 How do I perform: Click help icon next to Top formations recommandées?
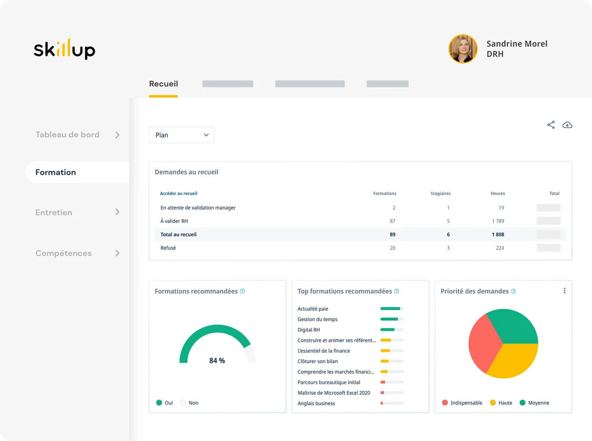[x=397, y=292]
